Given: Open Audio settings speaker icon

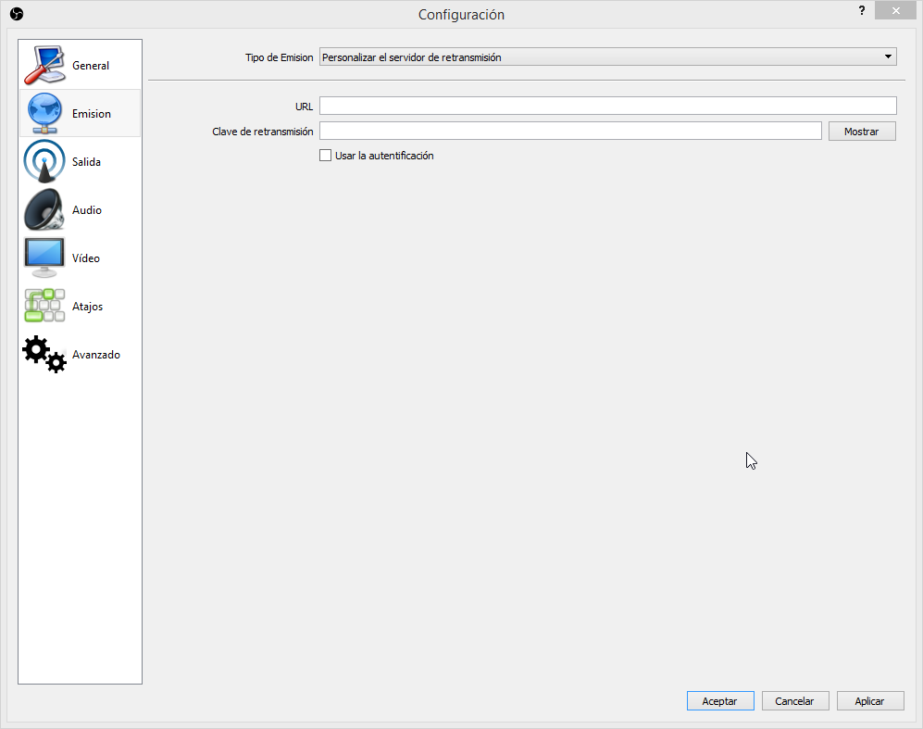Looking at the screenshot, I should click(x=44, y=209).
